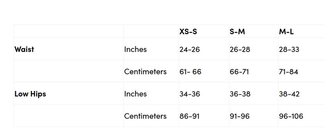Select the 61- 66 centimeters cell
The image size is (325, 130).
(x=190, y=72)
